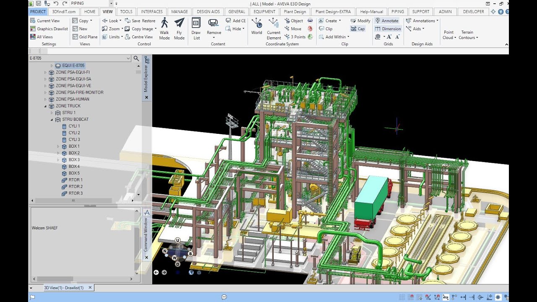
Task: Click Restore view button
Action: 149,21
